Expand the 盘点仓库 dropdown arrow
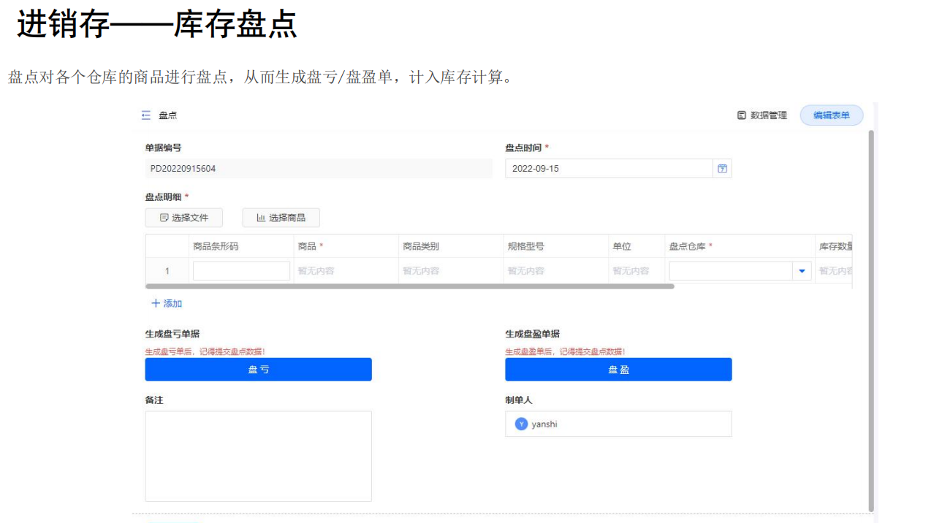Image resolution: width=942 pixels, height=523 pixels. click(802, 271)
